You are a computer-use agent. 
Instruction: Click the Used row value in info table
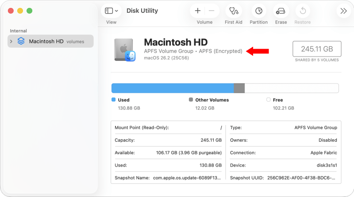211,165
